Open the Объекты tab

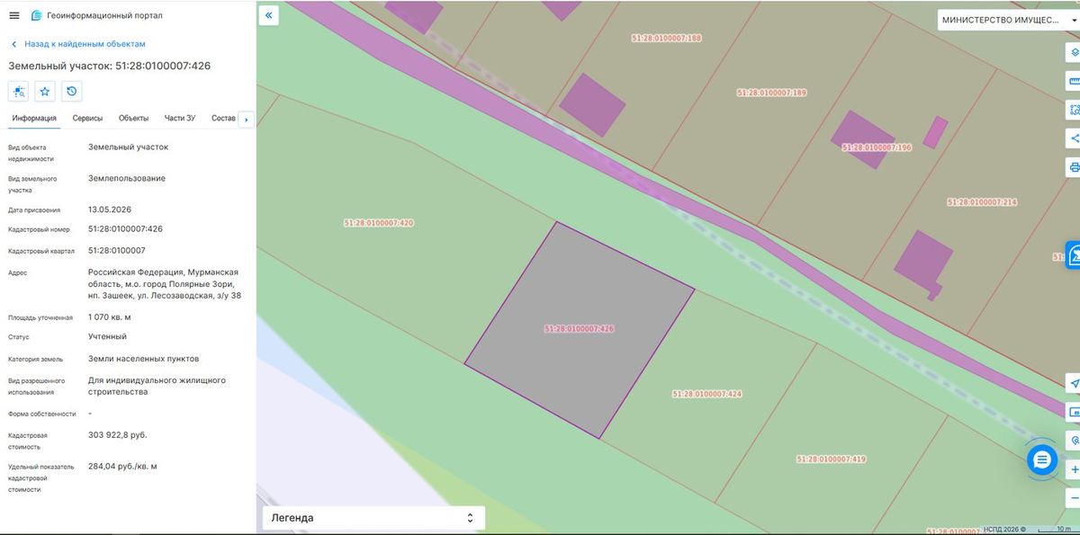pos(133,119)
